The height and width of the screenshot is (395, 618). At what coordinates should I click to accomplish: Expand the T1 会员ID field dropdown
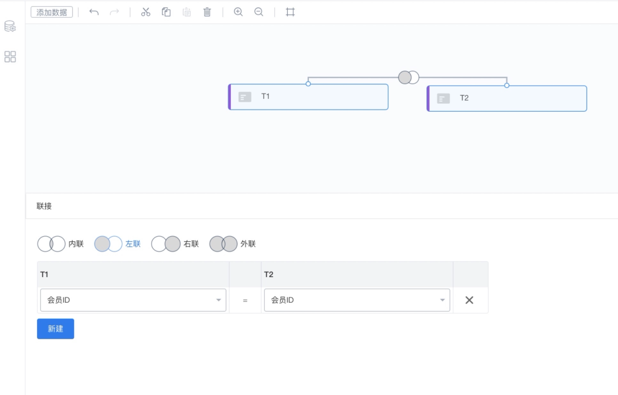point(133,300)
